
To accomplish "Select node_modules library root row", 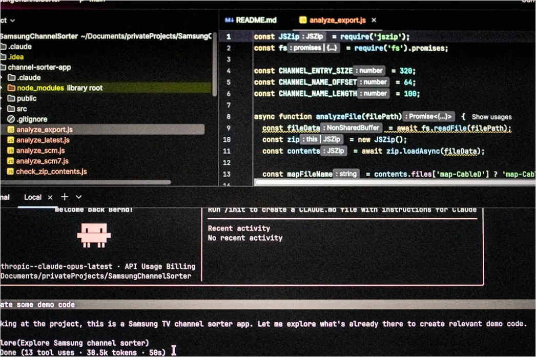I will point(105,88).
